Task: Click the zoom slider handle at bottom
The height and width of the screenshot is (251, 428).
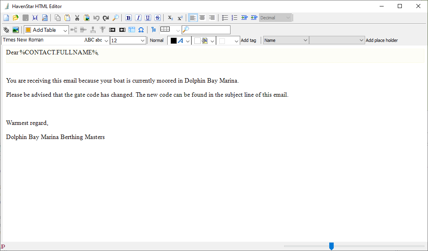Action: [x=331, y=246]
